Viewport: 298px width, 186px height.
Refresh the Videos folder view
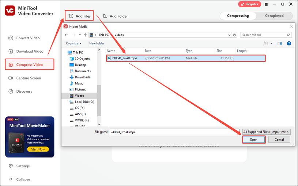pos(234,35)
